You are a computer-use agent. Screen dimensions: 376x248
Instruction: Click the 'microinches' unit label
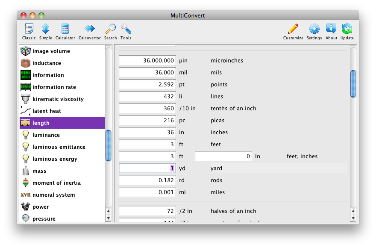pyautogui.click(x=227, y=60)
